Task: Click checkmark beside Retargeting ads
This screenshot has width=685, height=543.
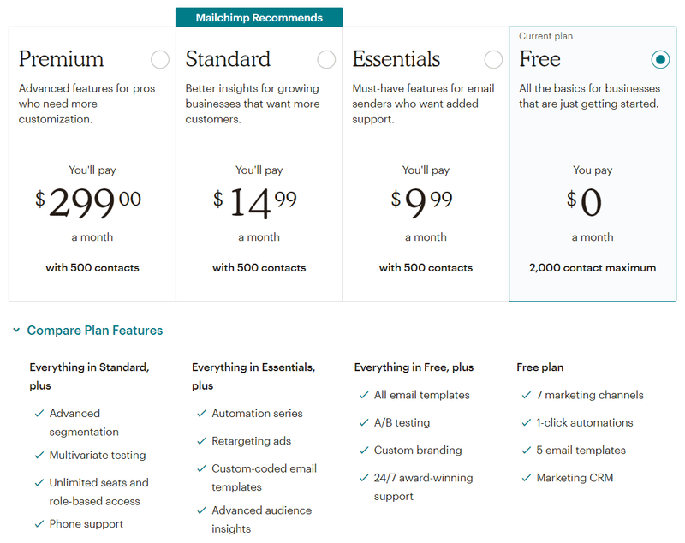Action: click(x=202, y=441)
